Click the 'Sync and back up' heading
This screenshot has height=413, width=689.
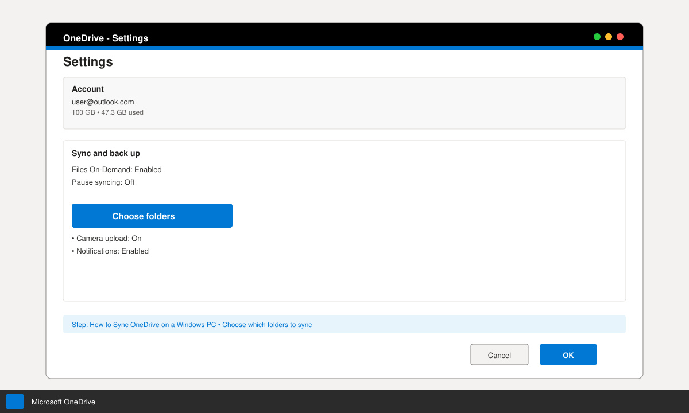106,154
